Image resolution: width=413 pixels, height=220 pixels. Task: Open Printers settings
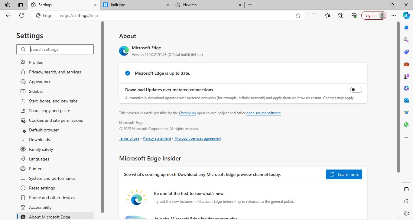coord(55,169)
